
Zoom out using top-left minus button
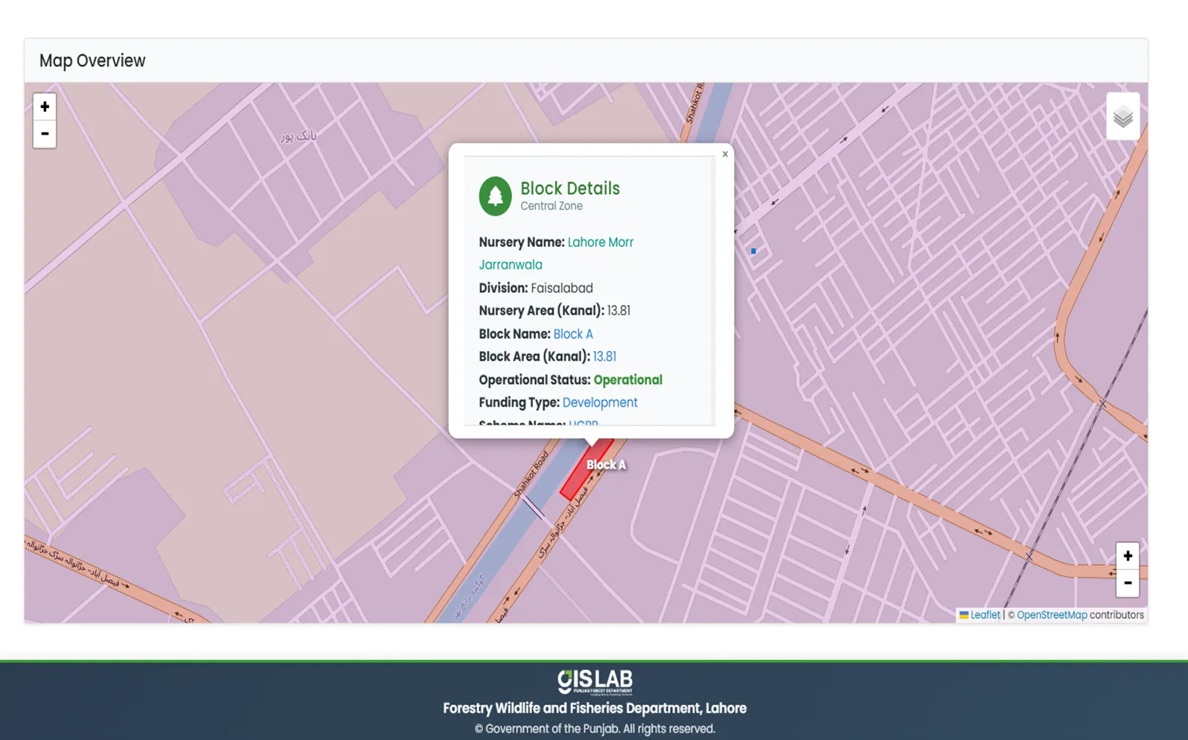(45, 134)
